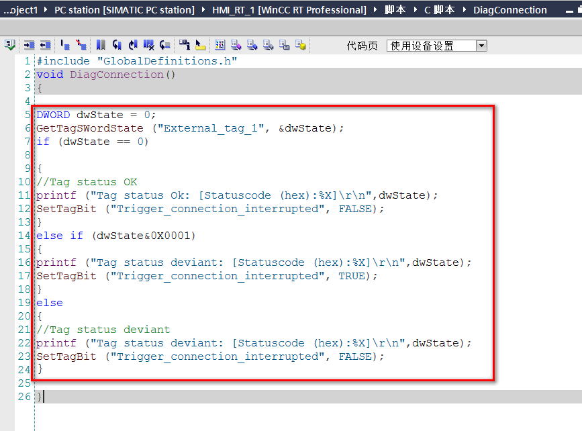Image resolution: width=582 pixels, height=431 pixels.
Task: Click TRUE value on line 17
Action: [x=352, y=276]
